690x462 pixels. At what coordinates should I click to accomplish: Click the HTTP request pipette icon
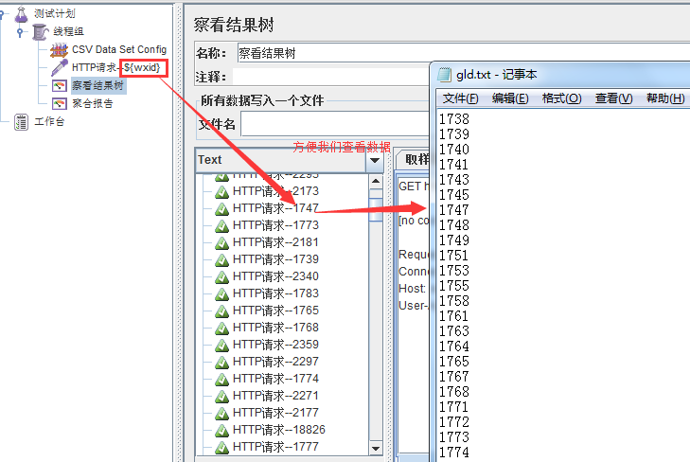pyautogui.click(x=59, y=68)
